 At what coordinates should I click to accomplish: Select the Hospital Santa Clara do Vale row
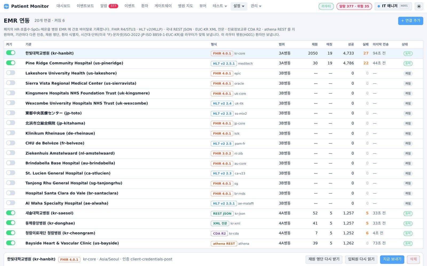tap(213, 193)
